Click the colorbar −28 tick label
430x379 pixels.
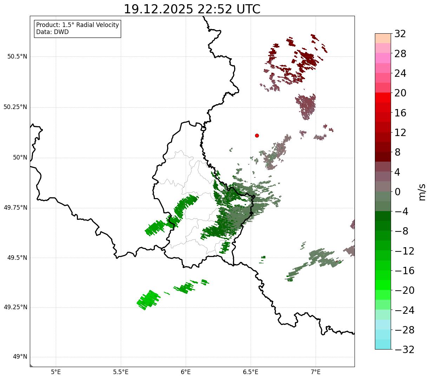click(404, 330)
